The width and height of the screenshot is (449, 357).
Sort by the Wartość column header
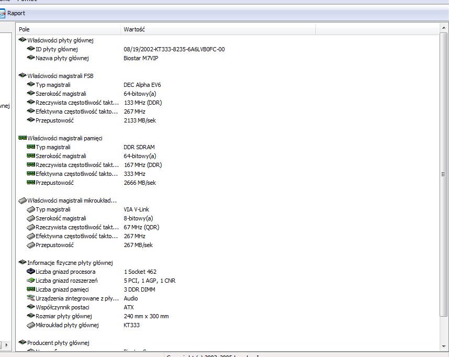[218, 29]
